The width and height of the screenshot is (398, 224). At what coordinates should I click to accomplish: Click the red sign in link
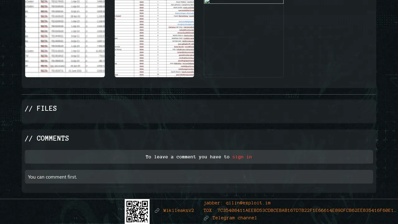click(242, 157)
